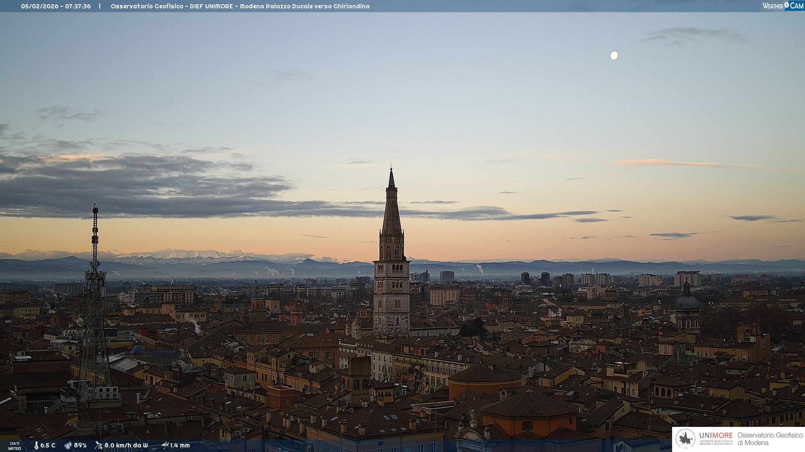Image resolution: width=805 pixels, height=452 pixels.
Task: Click the thermometer temperature icon
Action: [x=36, y=445]
